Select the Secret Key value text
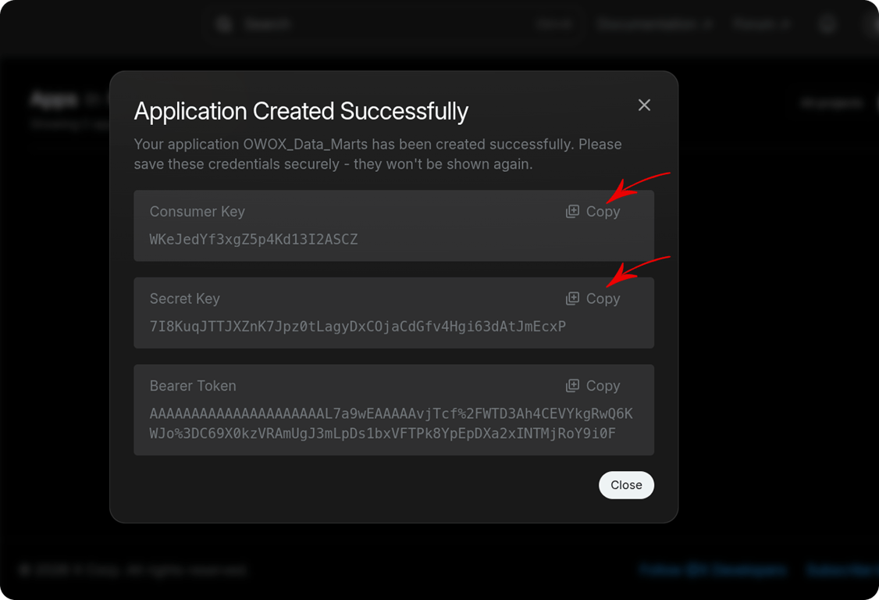The image size is (879, 600). coord(358,327)
